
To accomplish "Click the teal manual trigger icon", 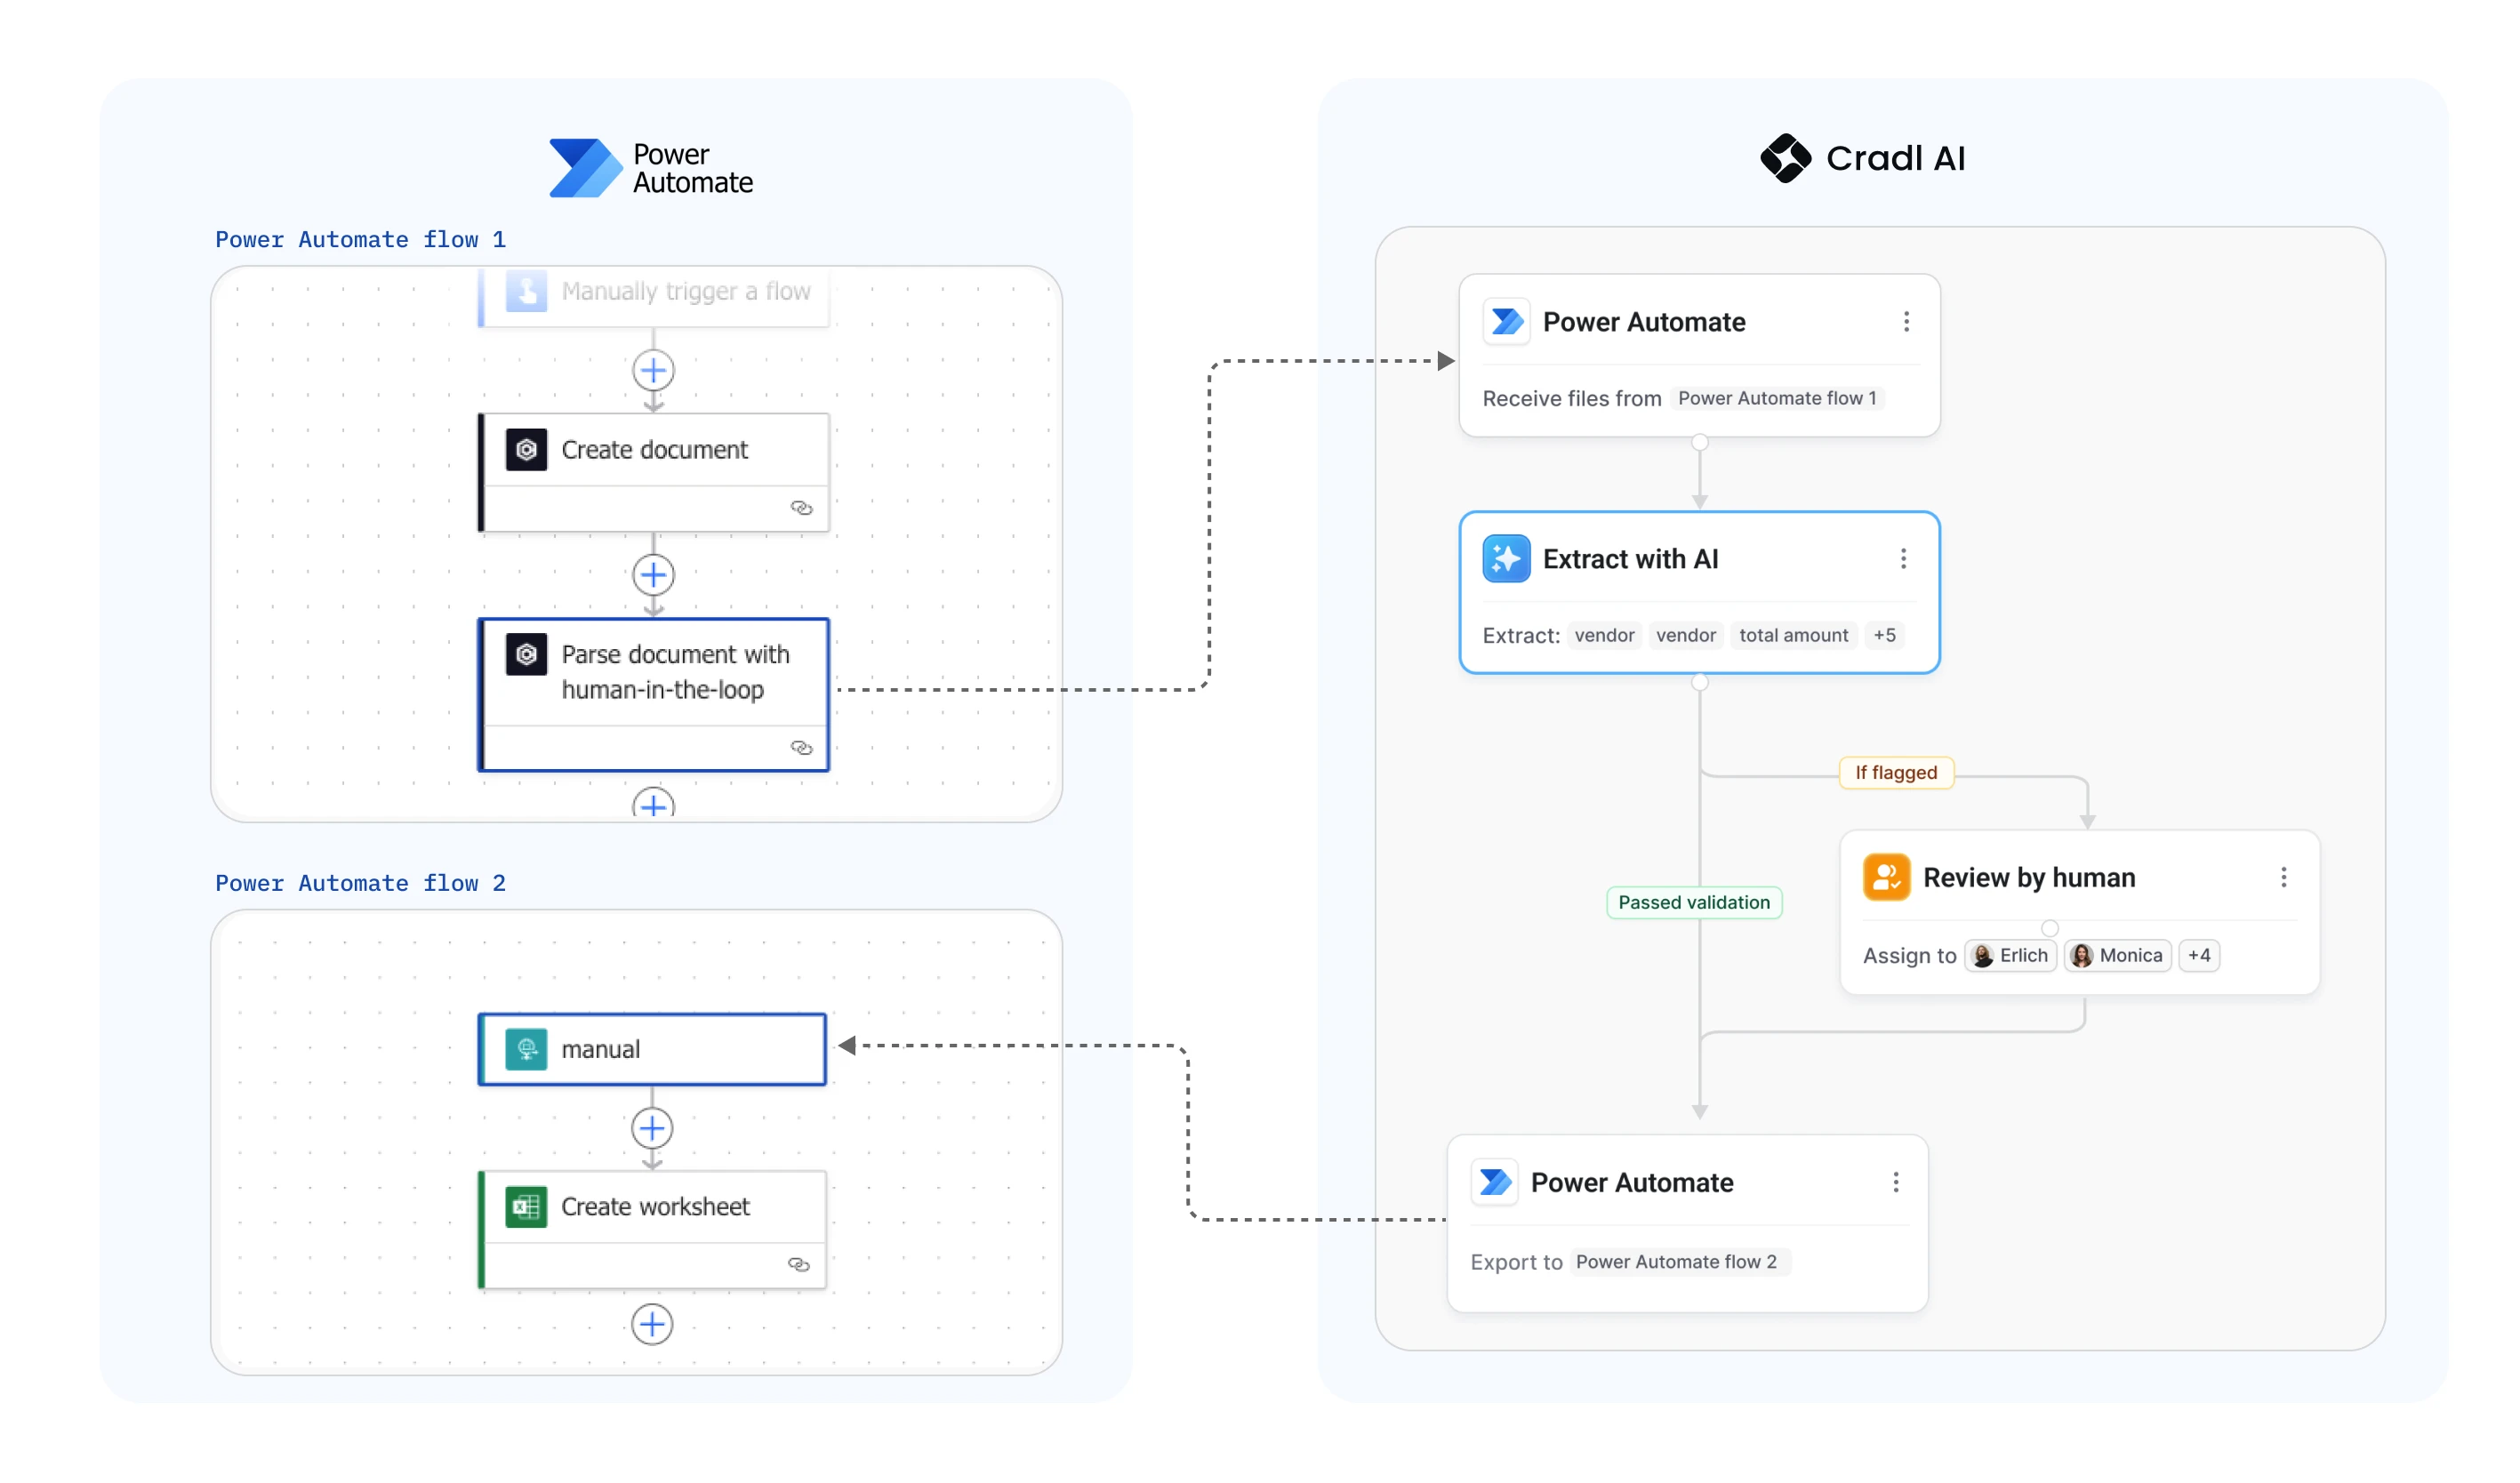I will pos(526,1049).
